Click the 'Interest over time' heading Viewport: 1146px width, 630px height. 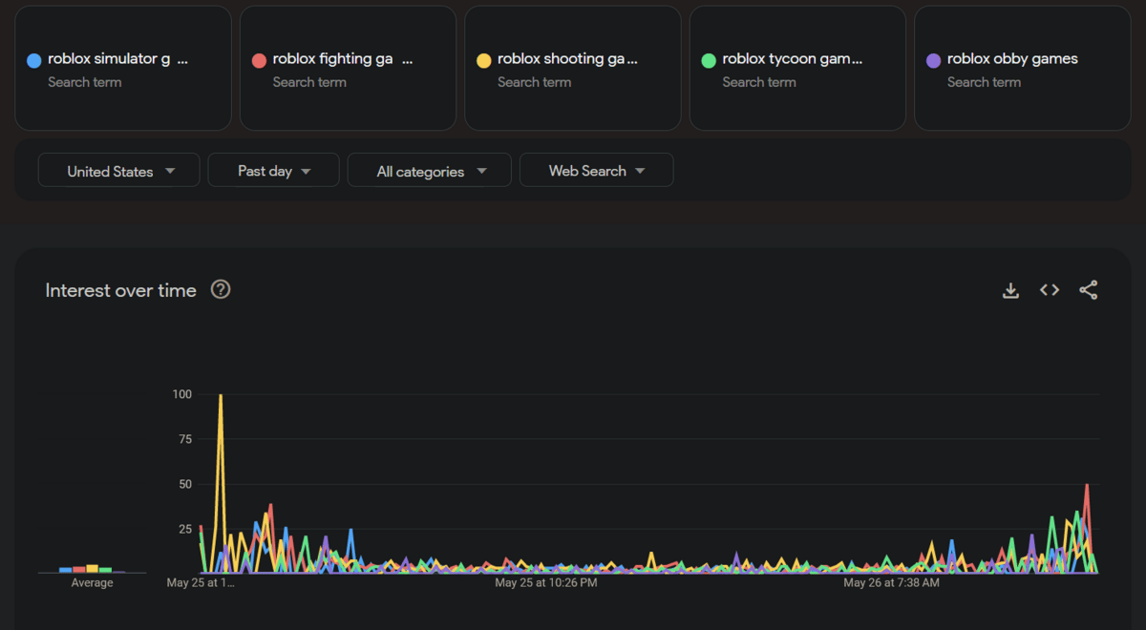(x=121, y=290)
